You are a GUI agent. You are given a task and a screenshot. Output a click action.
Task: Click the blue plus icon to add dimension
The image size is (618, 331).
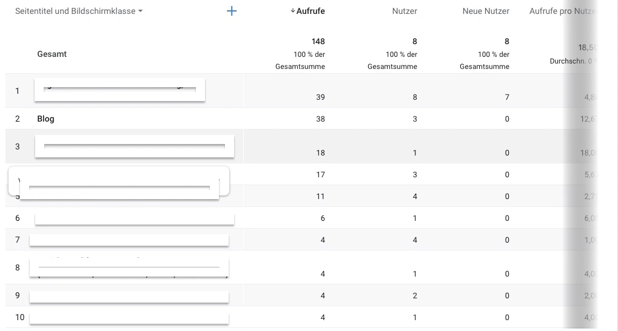coord(231,11)
